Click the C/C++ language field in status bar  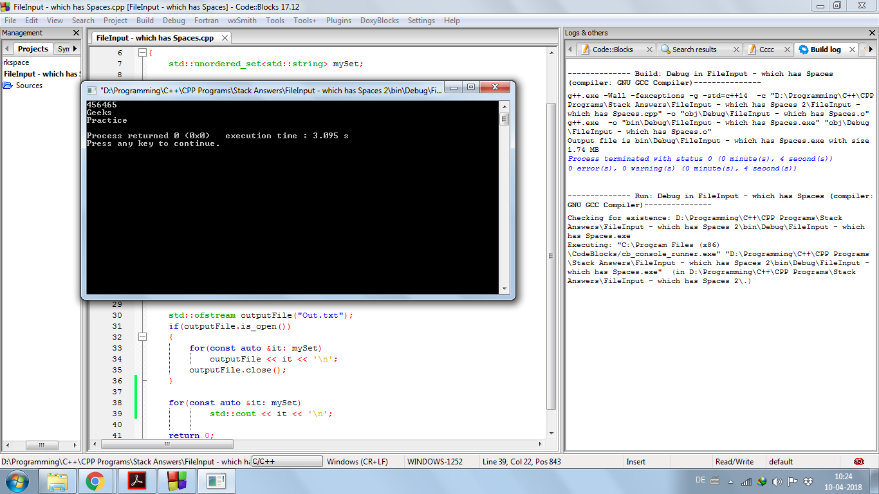[x=286, y=461]
